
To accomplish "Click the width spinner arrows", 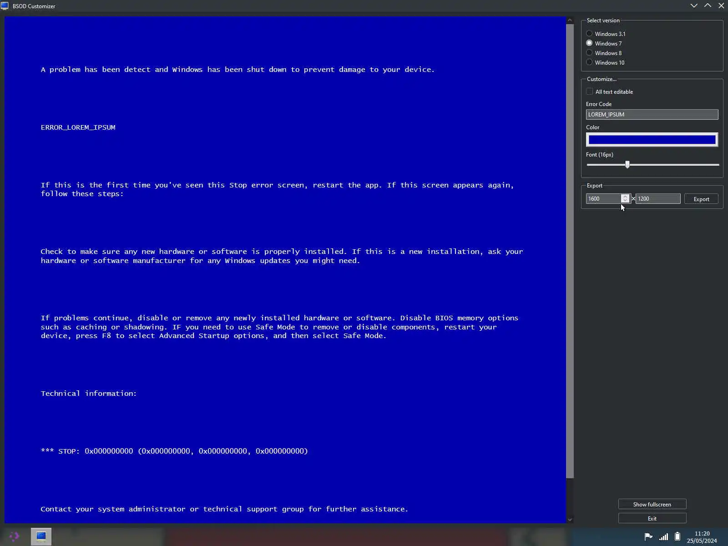I will click(x=625, y=199).
